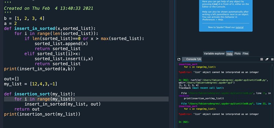The height and width of the screenshot is (128, 274).
Task: Click console output '[1, 2, 2, 3, 4]'
Action: (189, 86)
